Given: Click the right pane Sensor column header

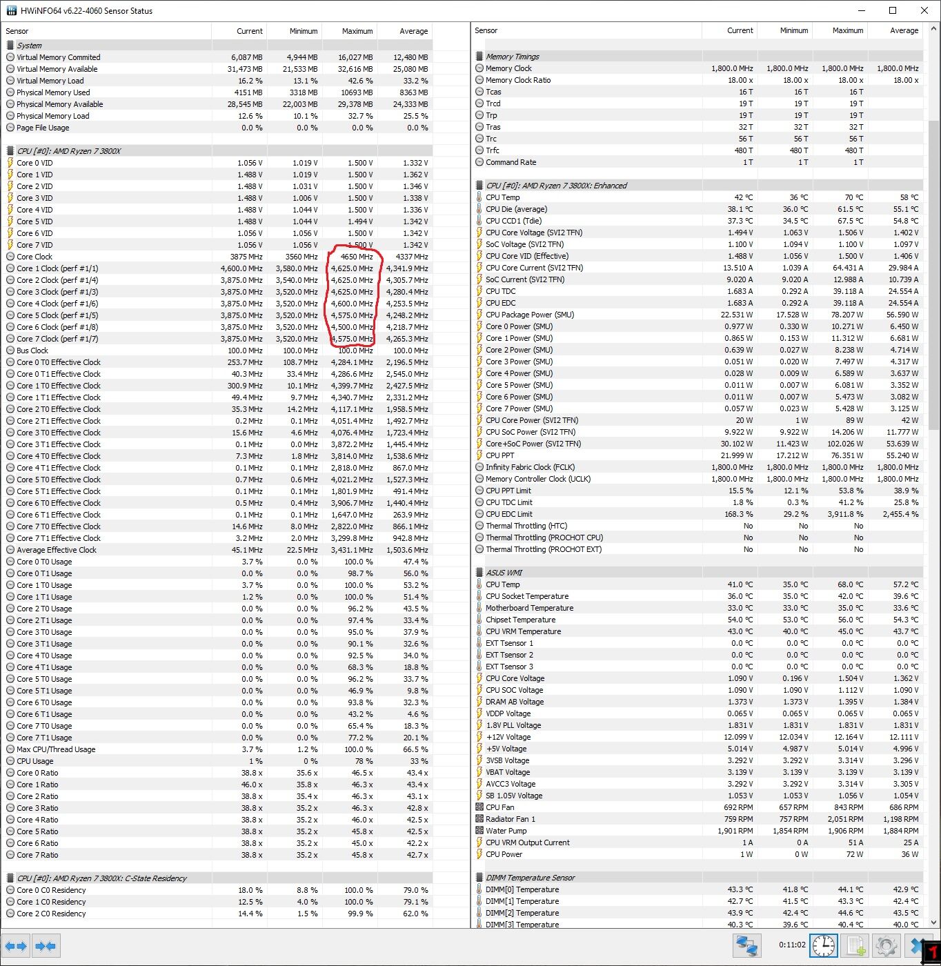Looking at the screenshot, I should click(x=586, y=30).
